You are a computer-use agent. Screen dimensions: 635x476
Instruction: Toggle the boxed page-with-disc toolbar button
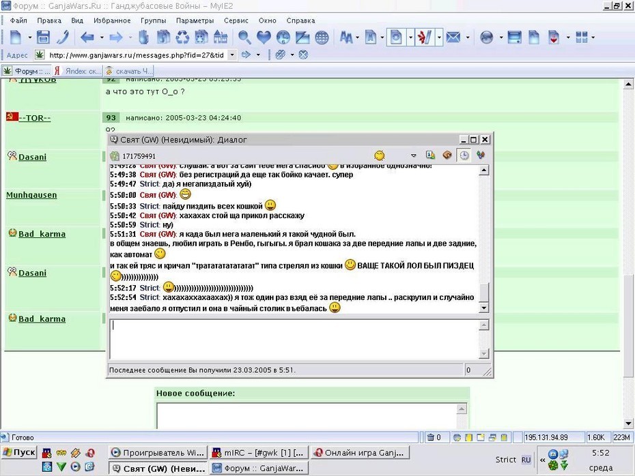(395, 38)
